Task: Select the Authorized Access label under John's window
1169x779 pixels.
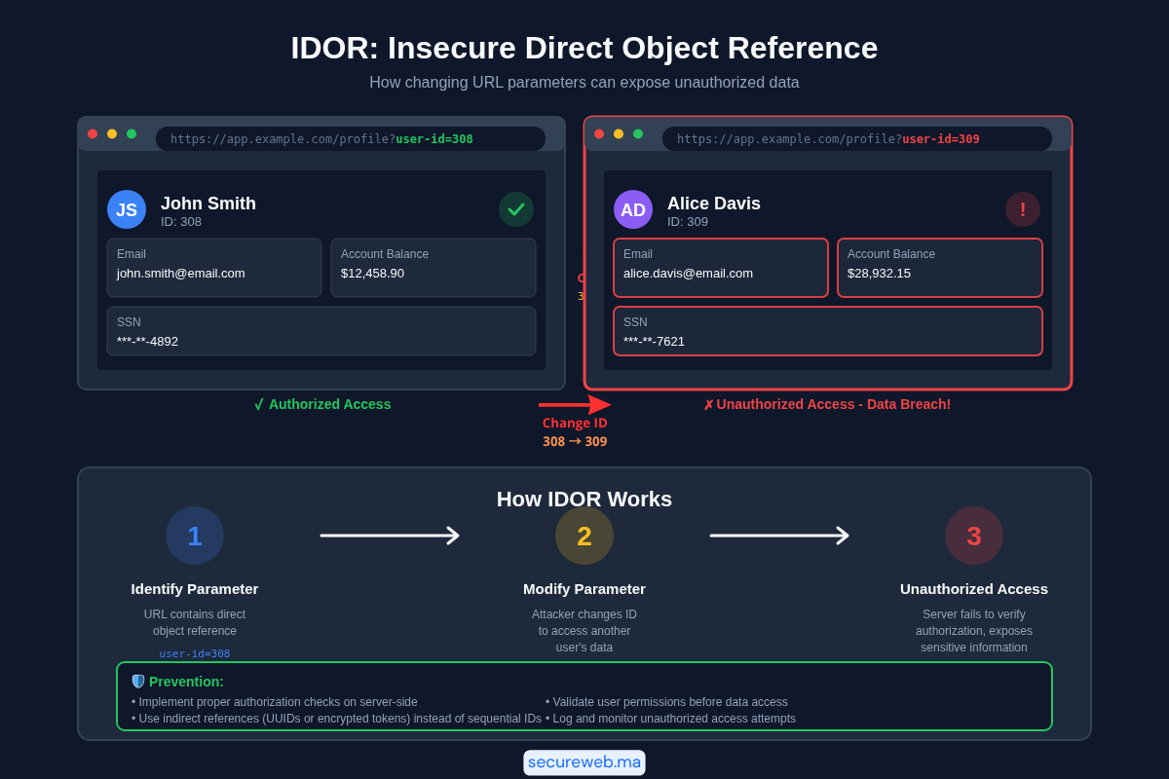Action: (x=321, y=403)
